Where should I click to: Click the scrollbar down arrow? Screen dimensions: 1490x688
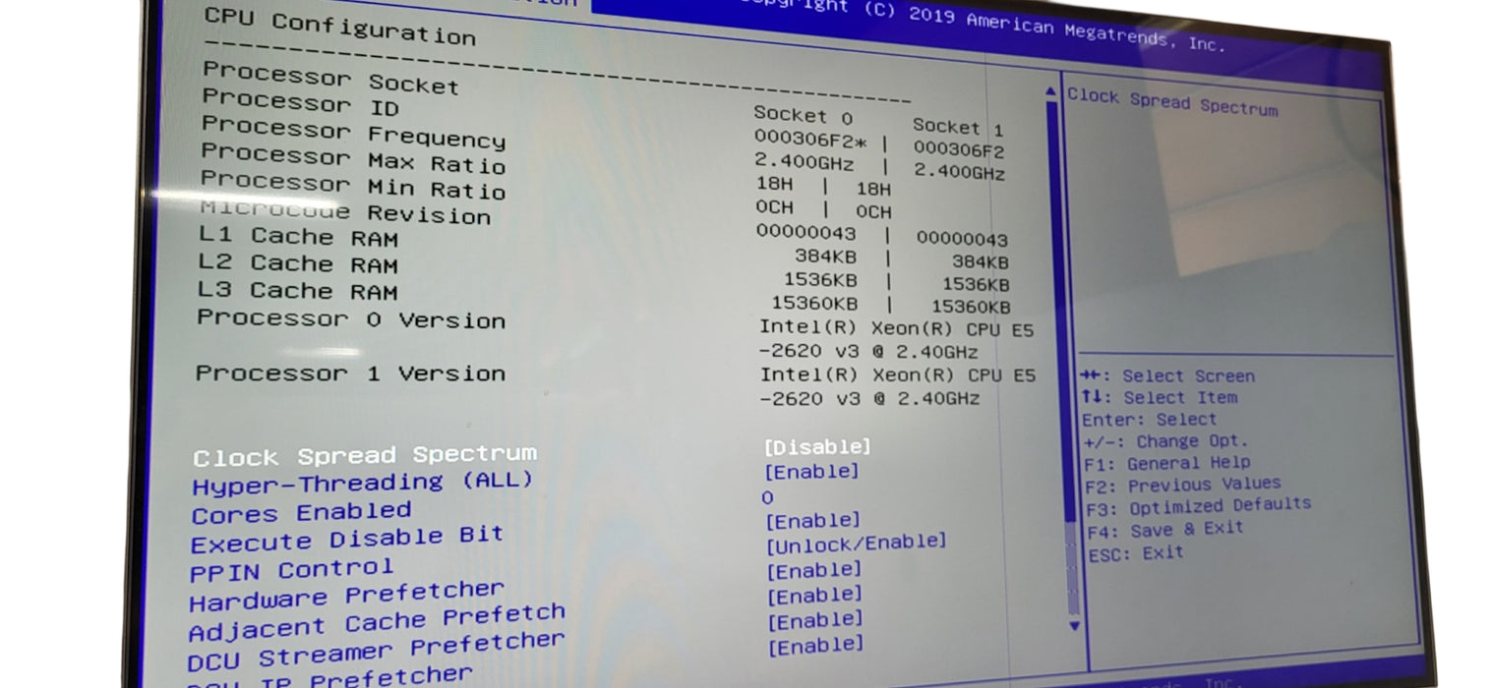[1074, 625]
